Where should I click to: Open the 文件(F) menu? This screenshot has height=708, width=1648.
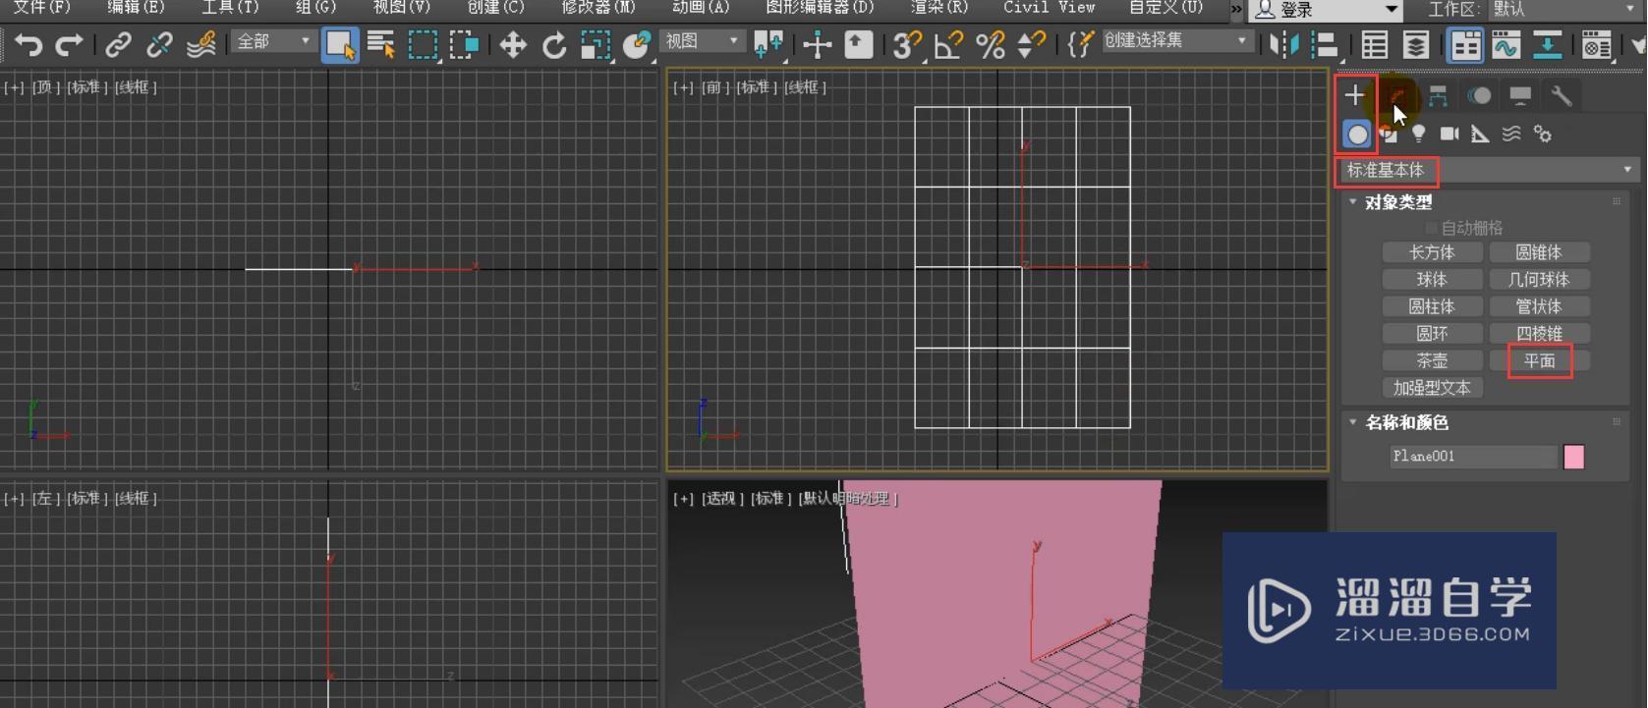(41, 7)
